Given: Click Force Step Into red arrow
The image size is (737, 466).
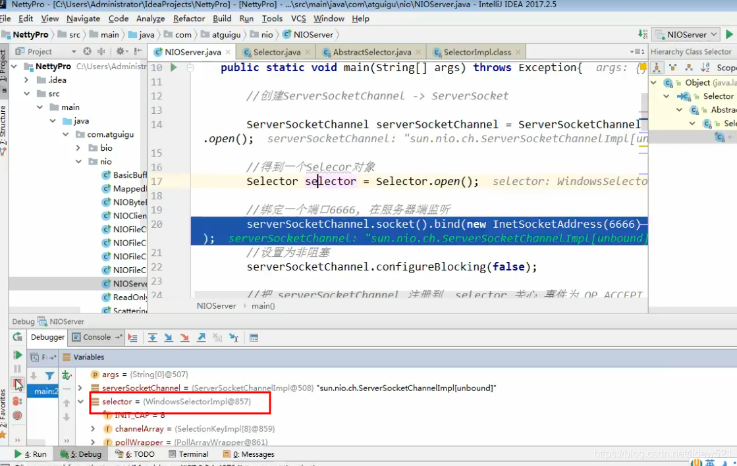Looking at the screenshot, I should coord(184,338).
